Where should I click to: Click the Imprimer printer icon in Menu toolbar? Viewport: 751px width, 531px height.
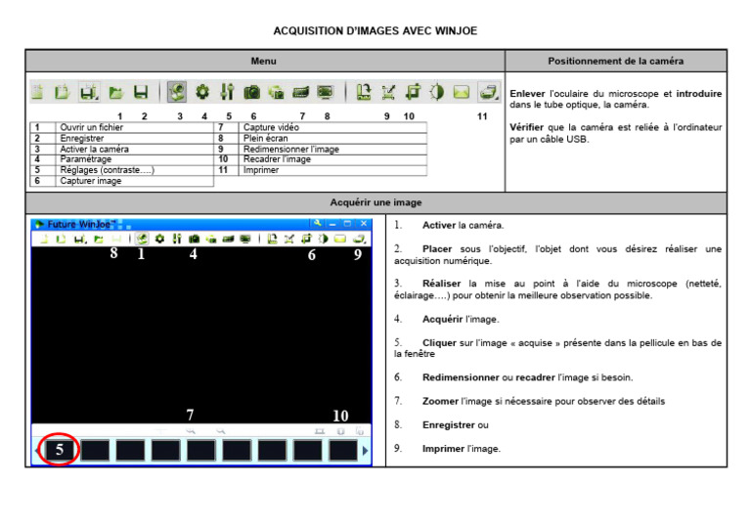[488, 92]
